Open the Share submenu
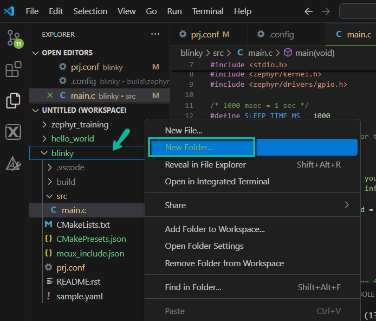Viewport: 376px width, 321px height. pos(175,205)
